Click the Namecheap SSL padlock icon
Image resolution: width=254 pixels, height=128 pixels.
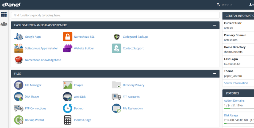click(x=68, y=37)
